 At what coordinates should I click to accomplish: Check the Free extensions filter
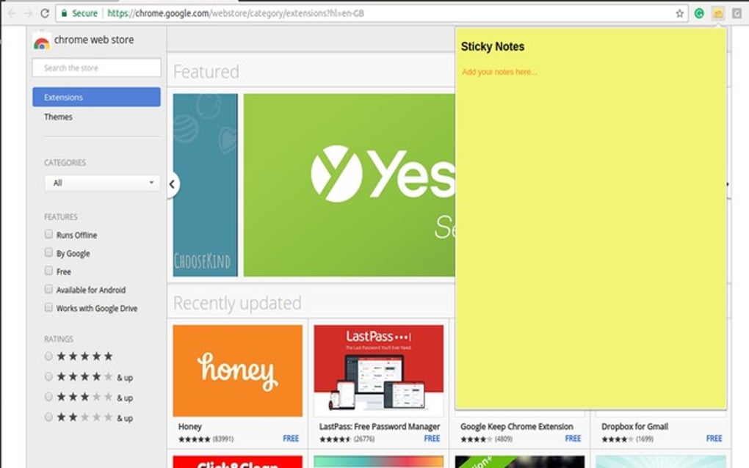pos(48,271)
